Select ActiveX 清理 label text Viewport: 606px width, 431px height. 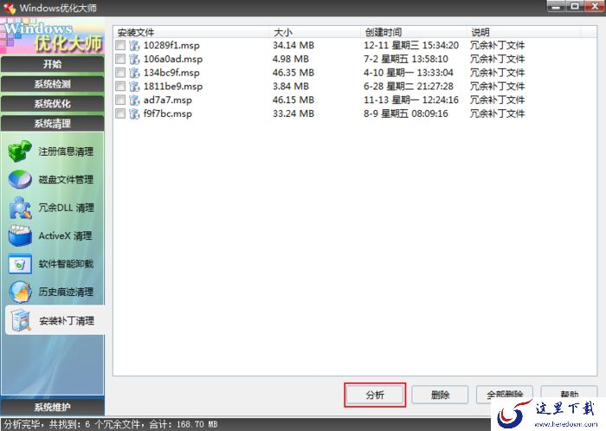pos(65,236)
